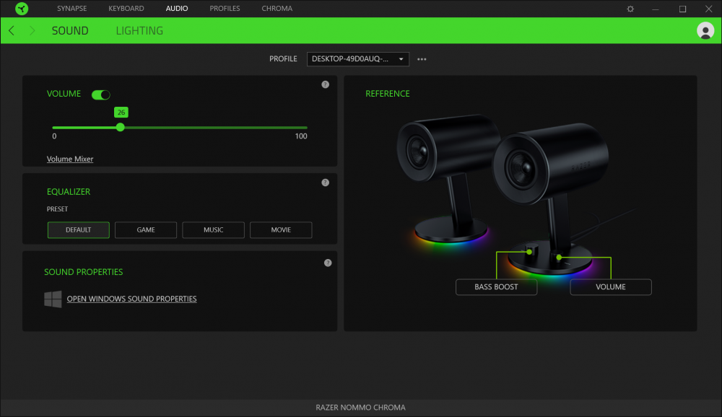The width and height of the screenshot is (722, 417).
Task: Show help for Sound Properties panel
Action: [x=328, y=263]
